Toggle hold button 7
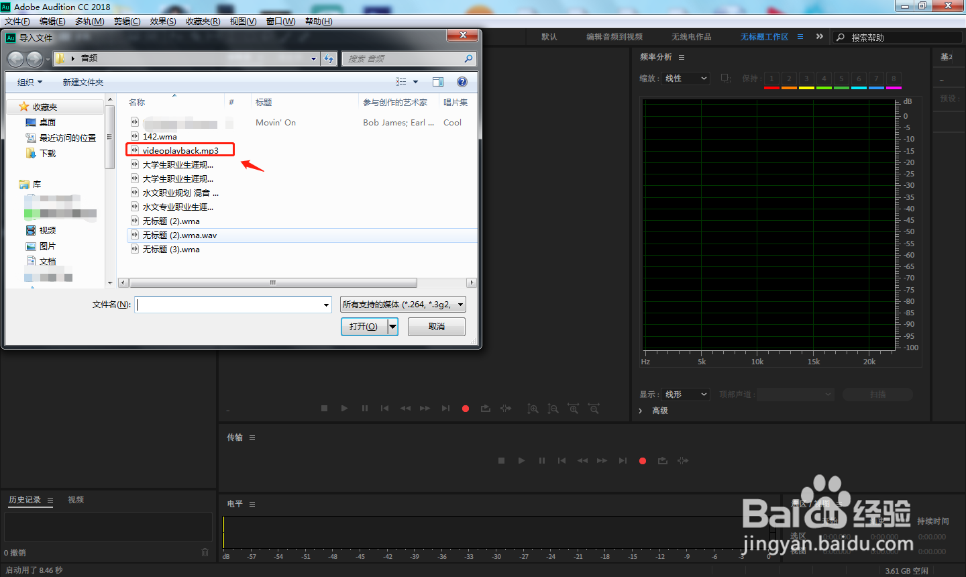The image size is (966, 577). pos(876,78)
